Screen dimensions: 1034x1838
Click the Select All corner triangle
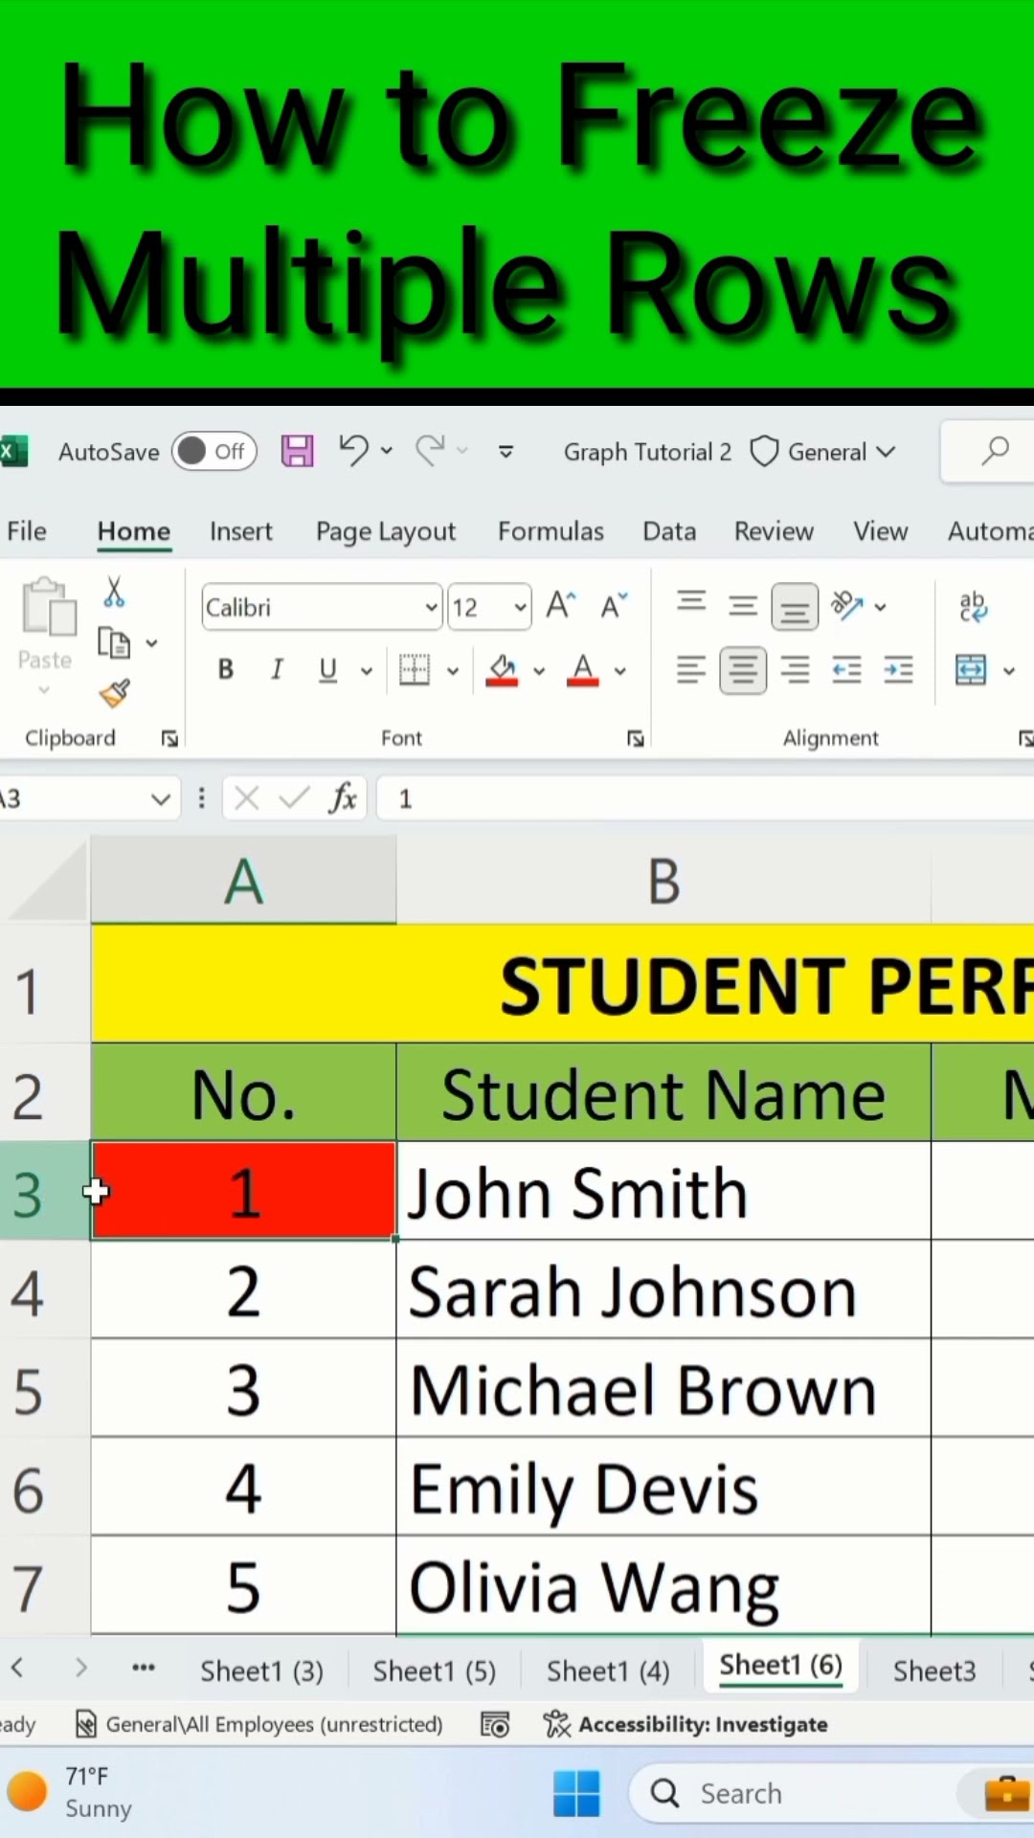[x=46, y=881]
